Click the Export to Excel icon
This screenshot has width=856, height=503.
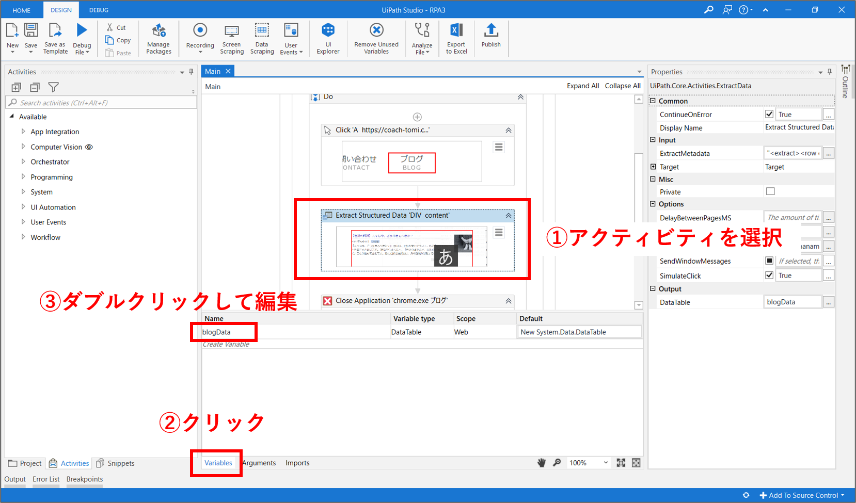point(456,31)
